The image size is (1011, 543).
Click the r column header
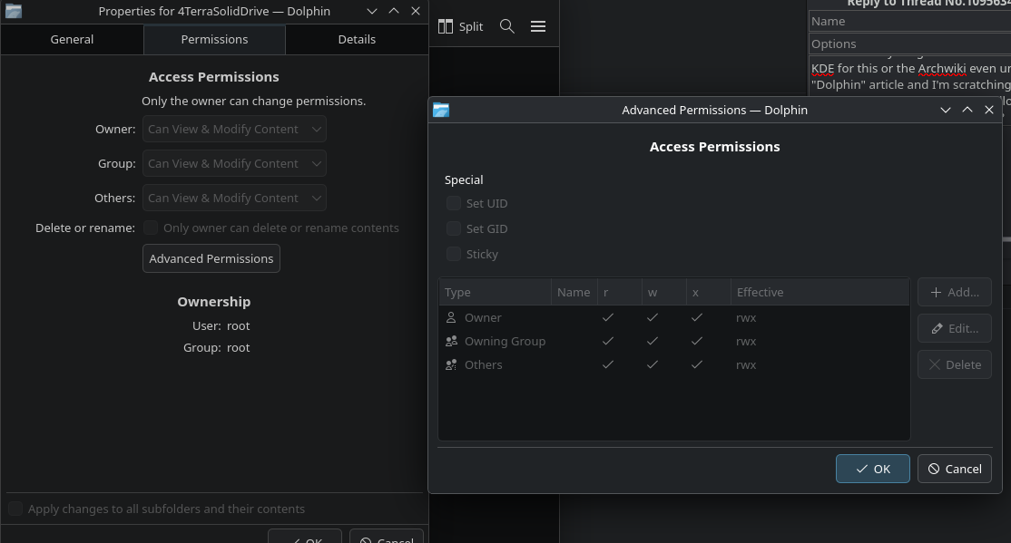(x=620, y=293)
